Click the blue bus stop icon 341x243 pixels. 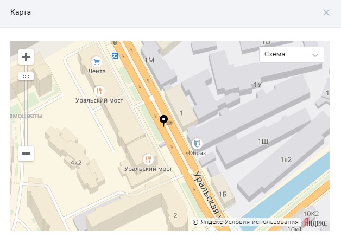[115, 55]
